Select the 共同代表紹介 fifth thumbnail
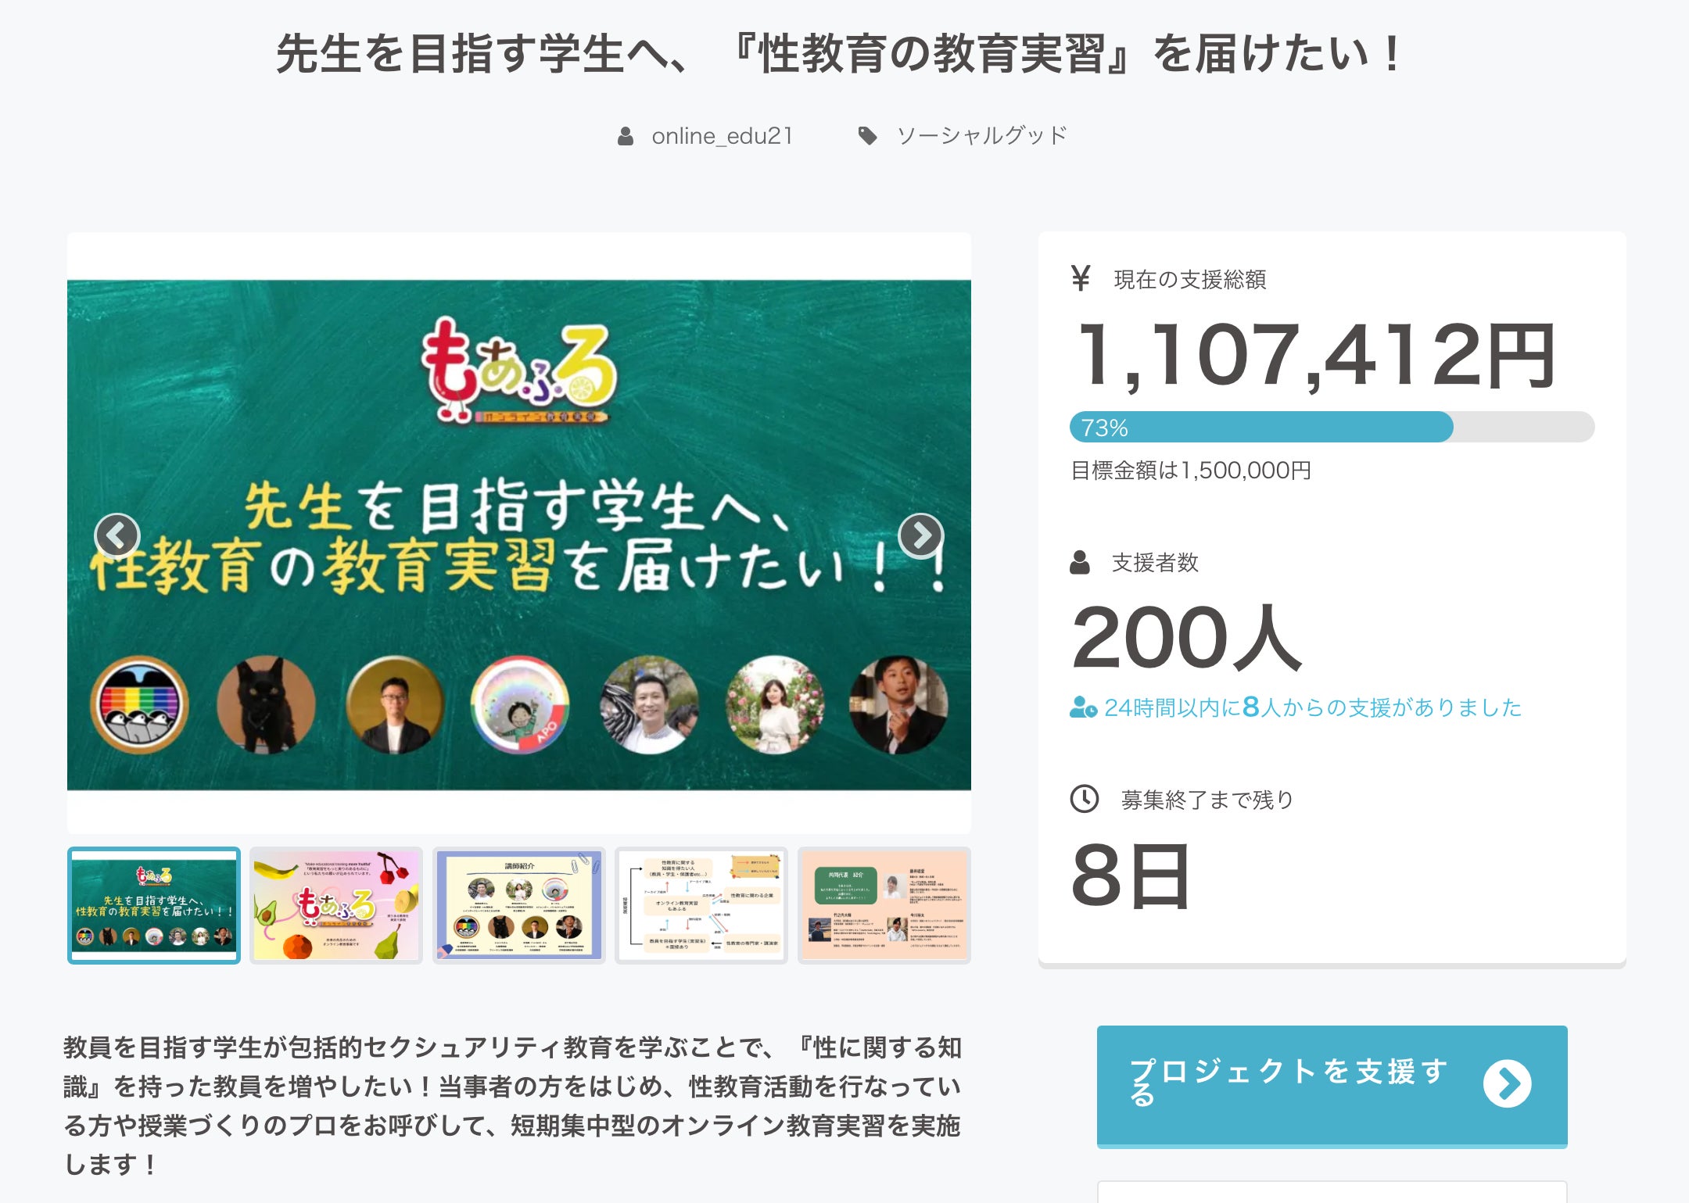This screenshot has height=1203, width=1689. pos(884,905)
